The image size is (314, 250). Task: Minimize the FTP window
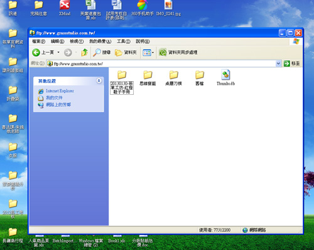coord(283,33)
